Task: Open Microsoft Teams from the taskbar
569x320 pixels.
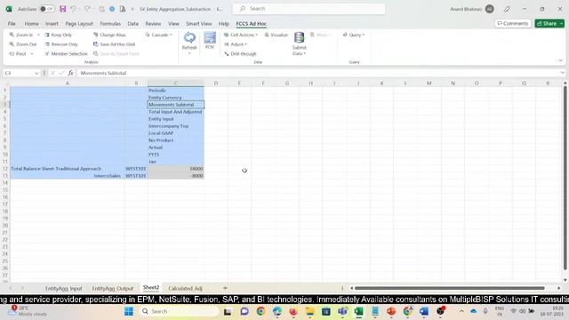Action: [342, 311]
